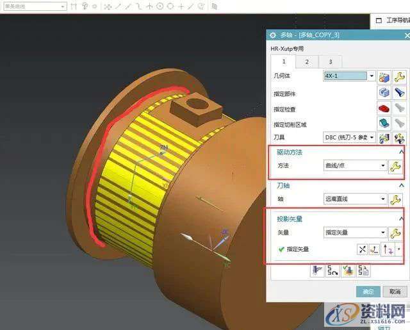This screenshot has height=330, width=410.
Task: Open the geometry (几何体) 4X-1 dropdown
Action: click(x=372, y=76)
